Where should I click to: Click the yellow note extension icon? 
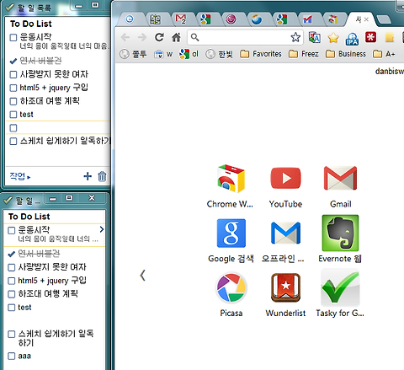[x=390, y=37]
